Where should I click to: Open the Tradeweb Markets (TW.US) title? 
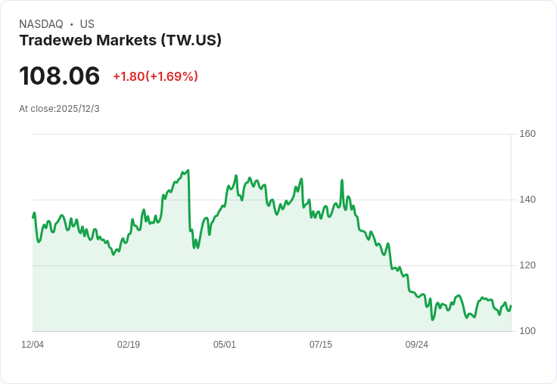tap(120, 41)
